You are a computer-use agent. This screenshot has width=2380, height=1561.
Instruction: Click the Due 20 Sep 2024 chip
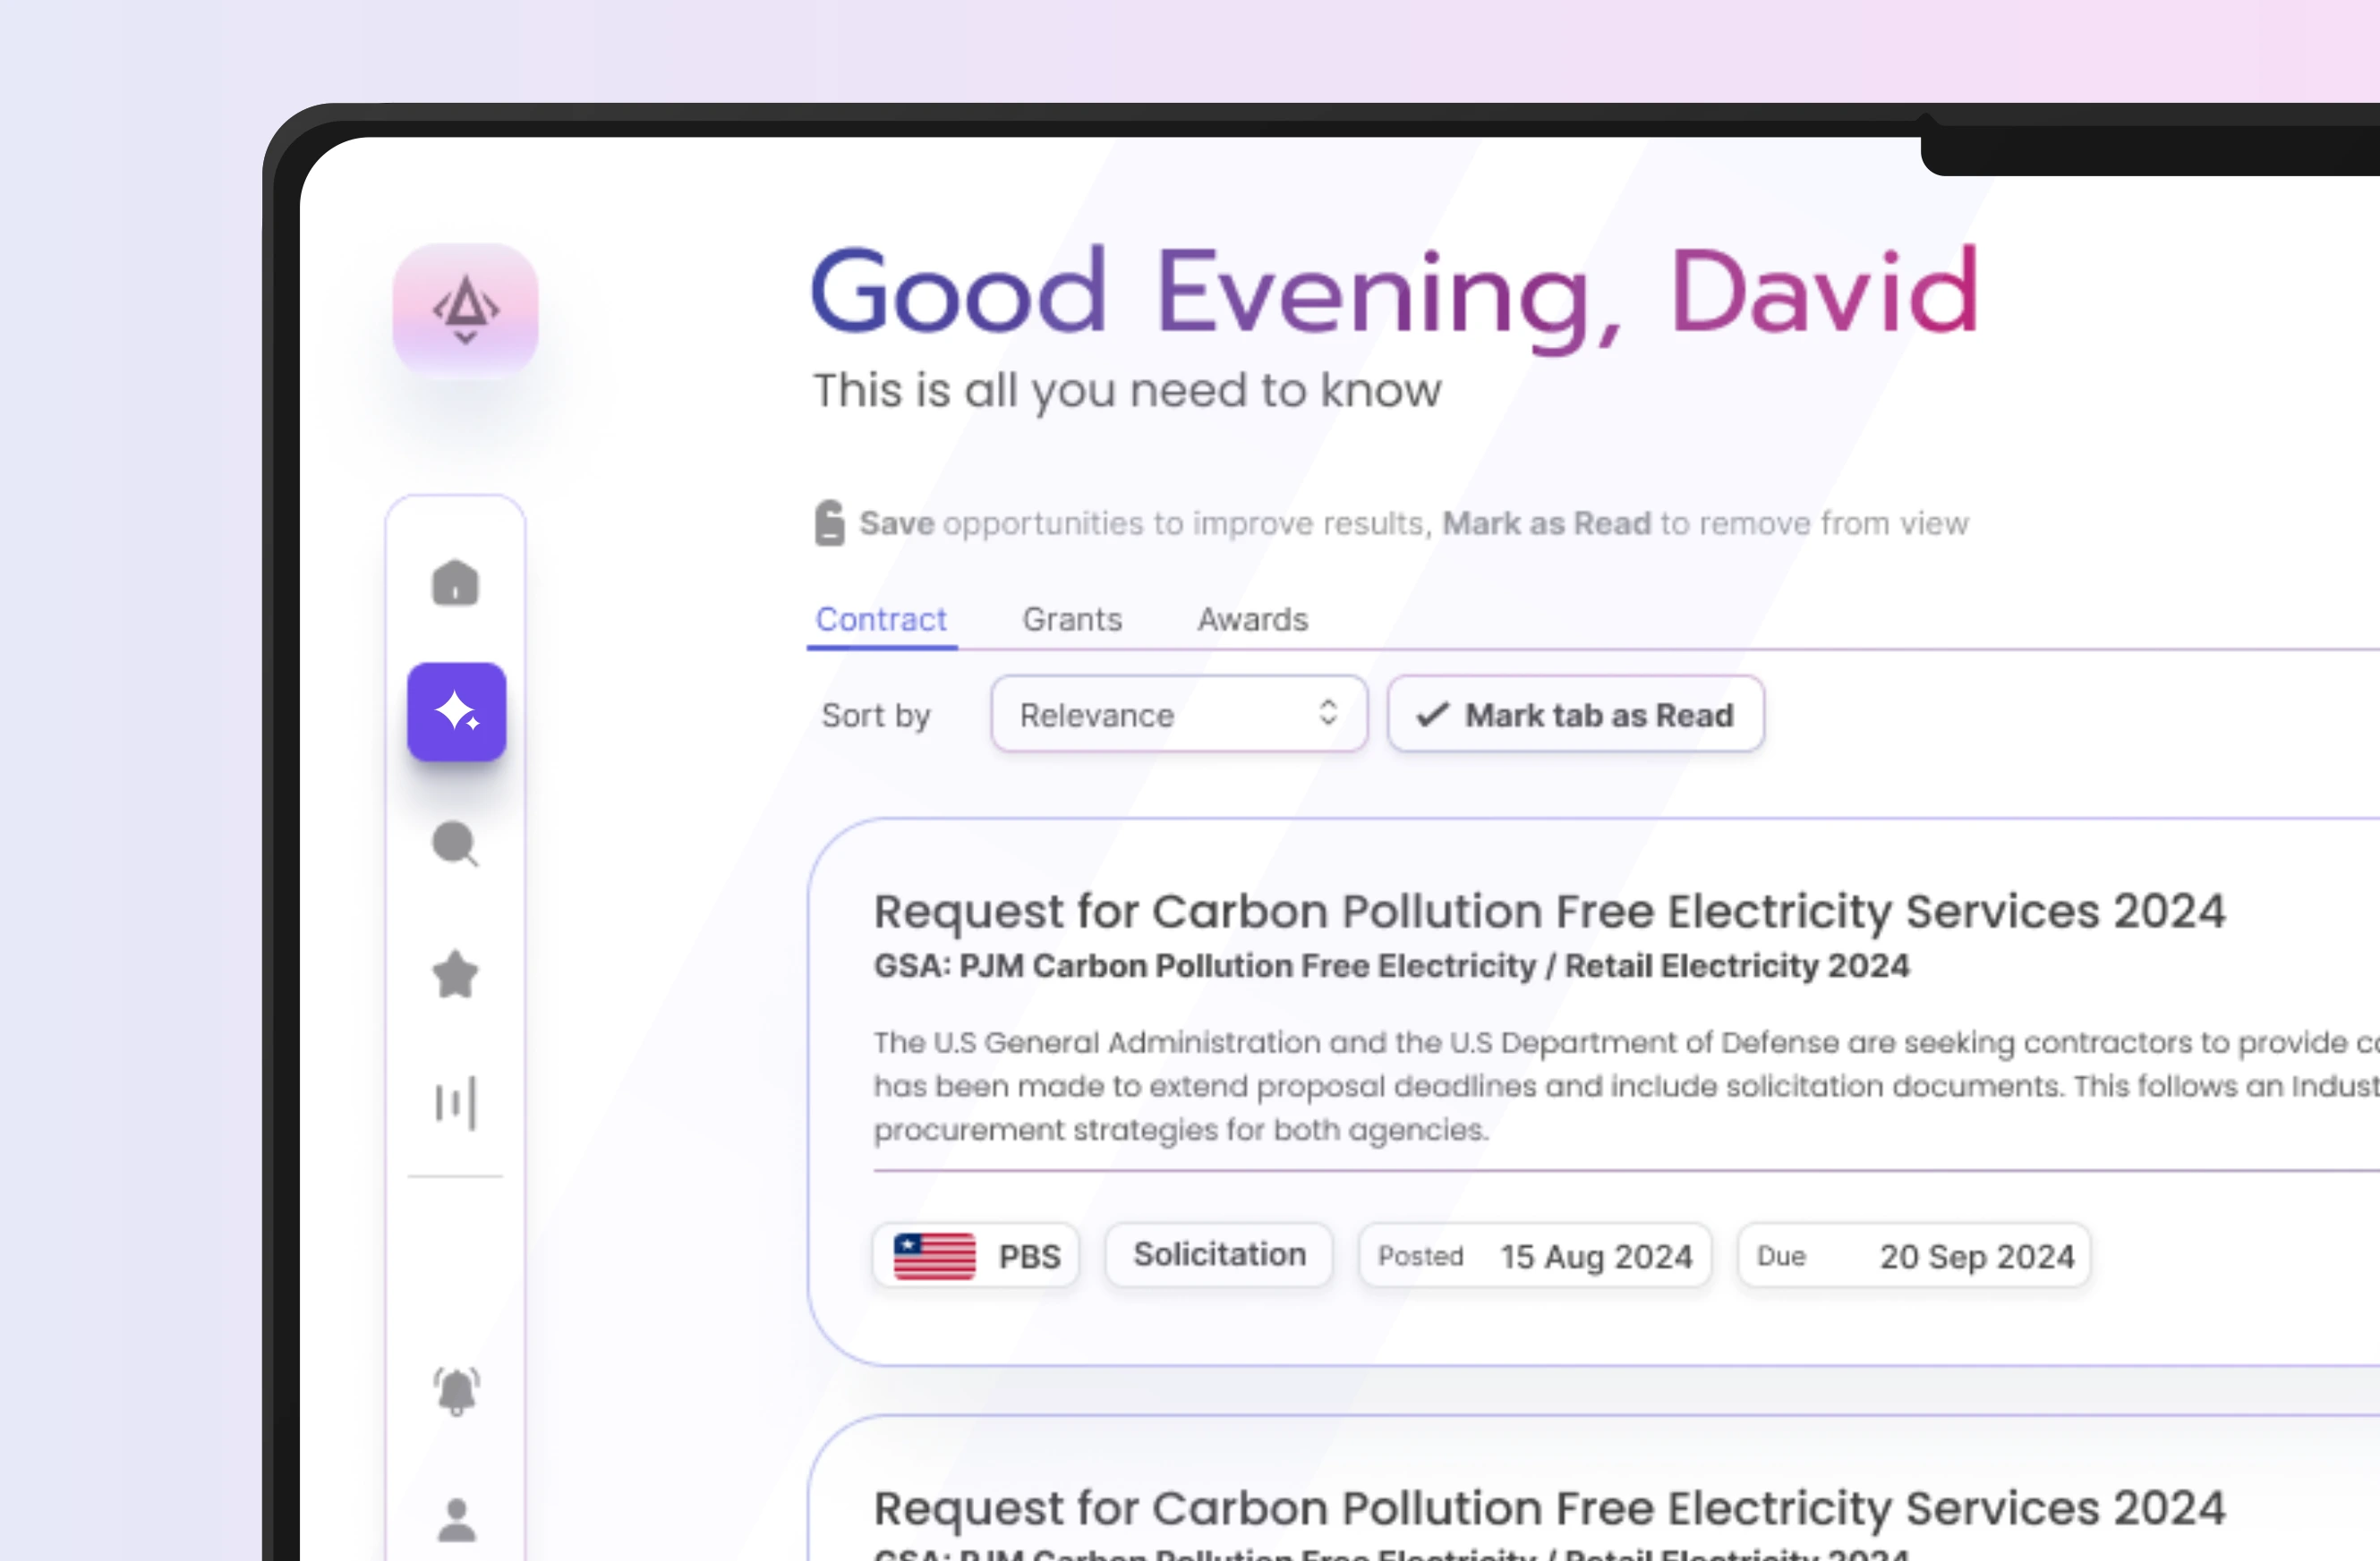[1913, 1255]
